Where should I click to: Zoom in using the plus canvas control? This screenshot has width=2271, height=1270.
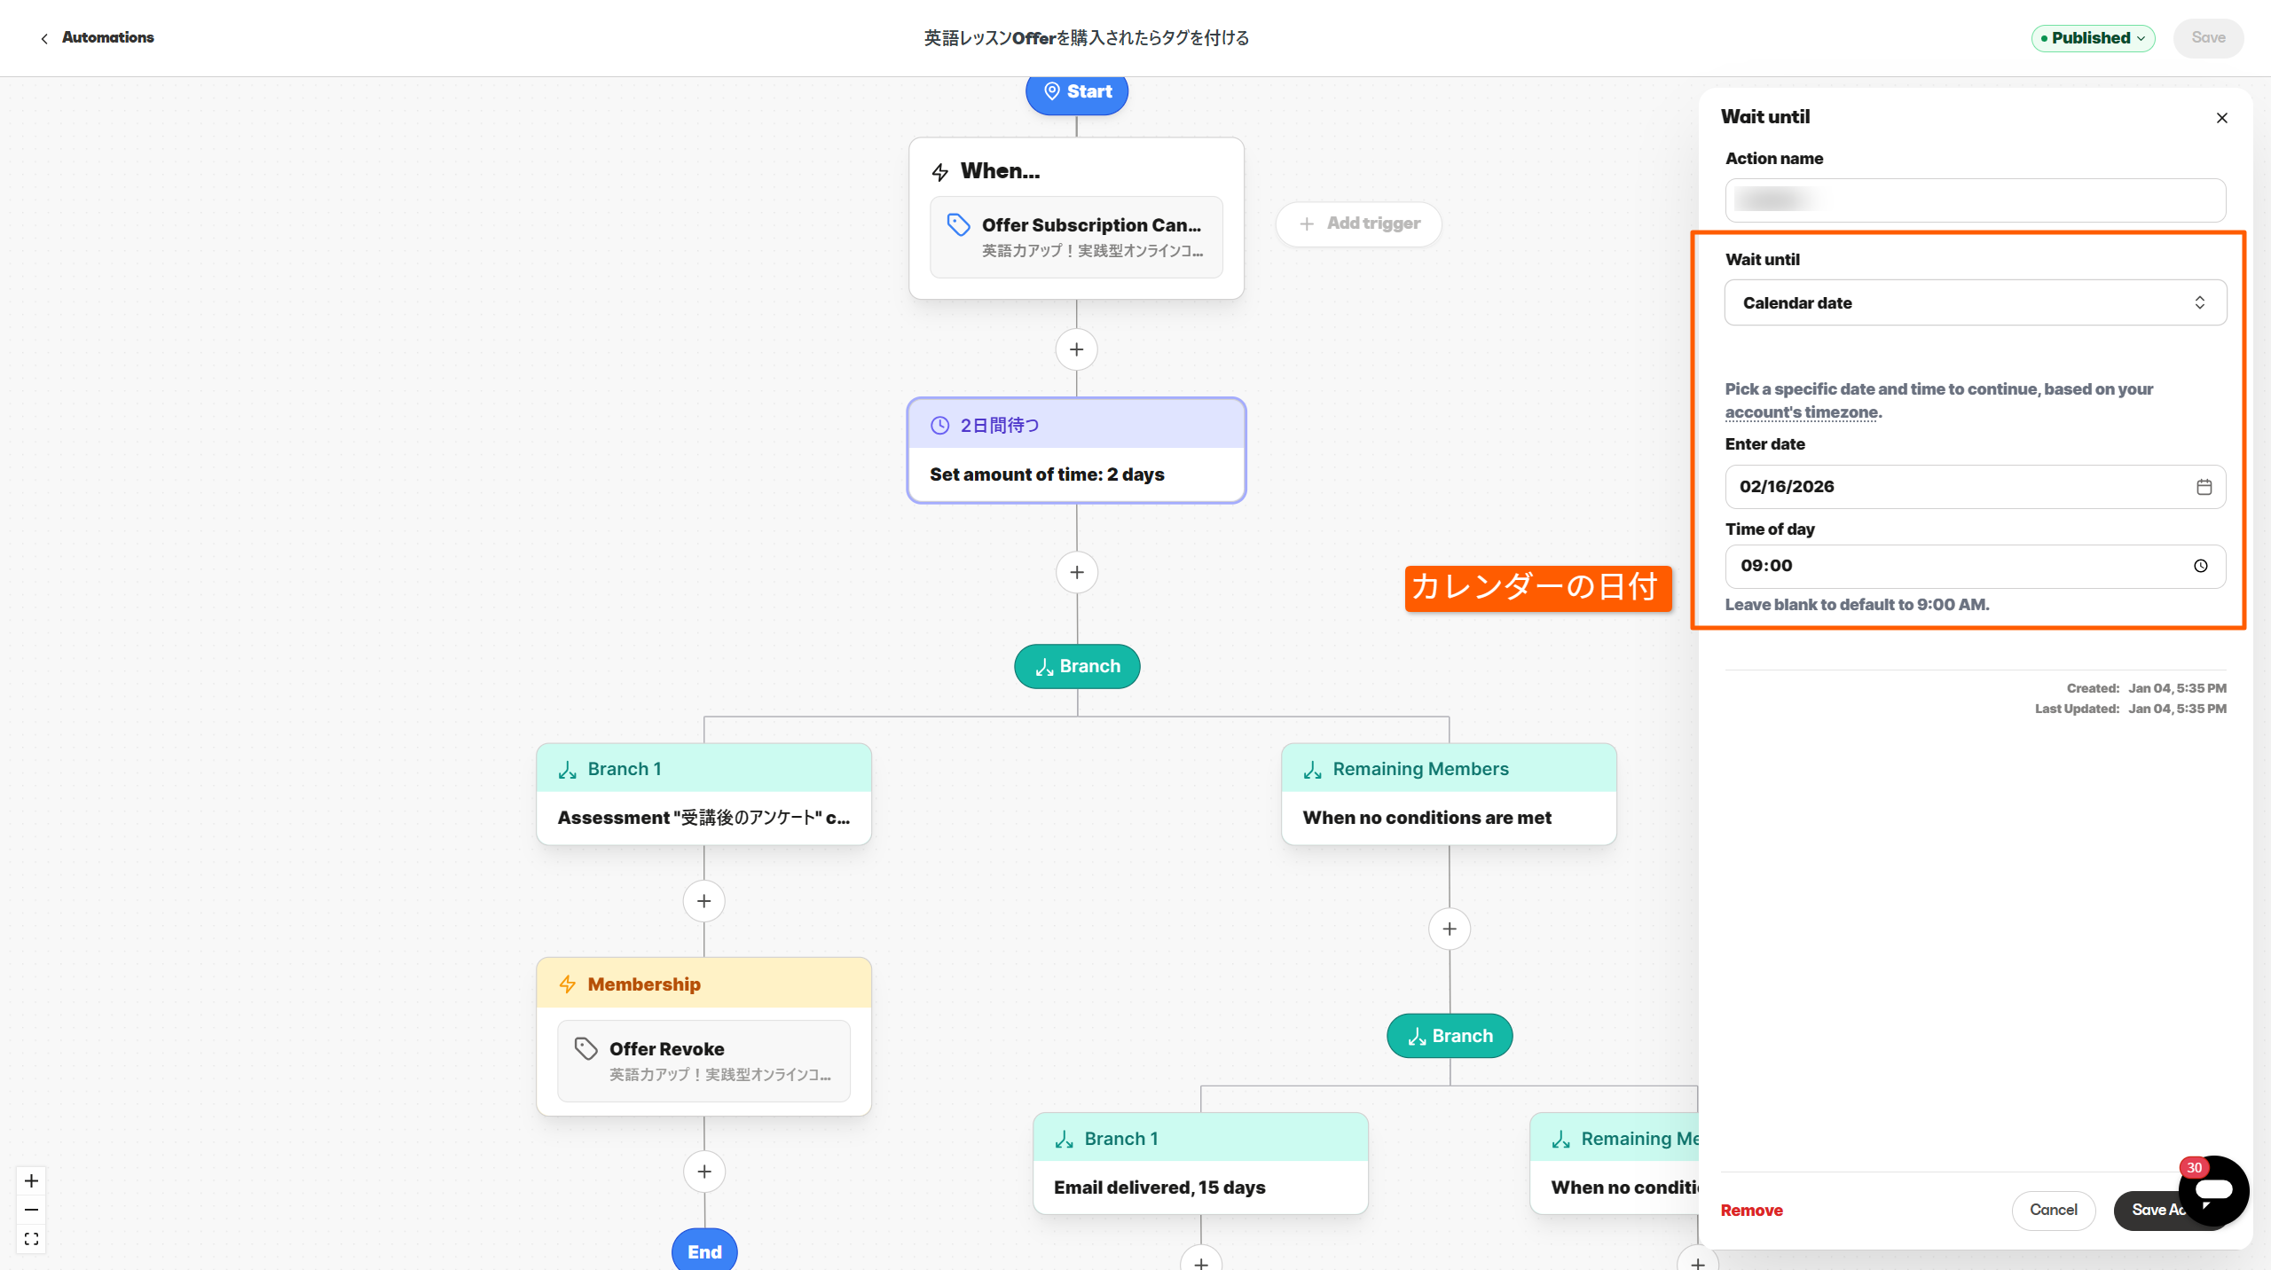(31, 1180)
